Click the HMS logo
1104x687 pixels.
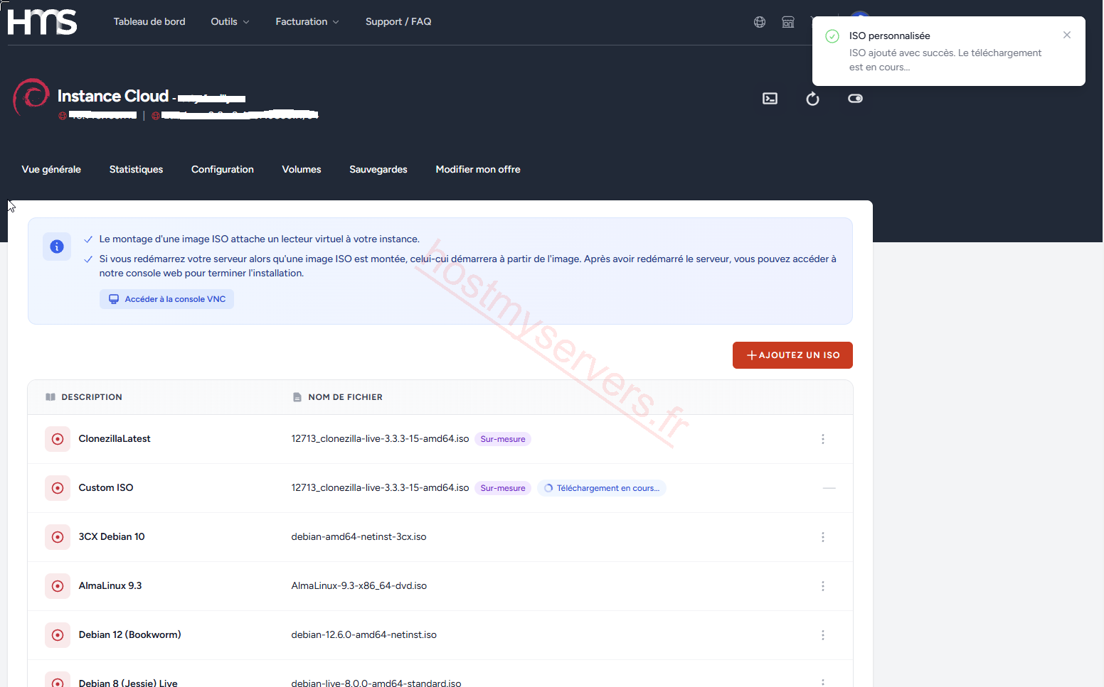point(43,22)
